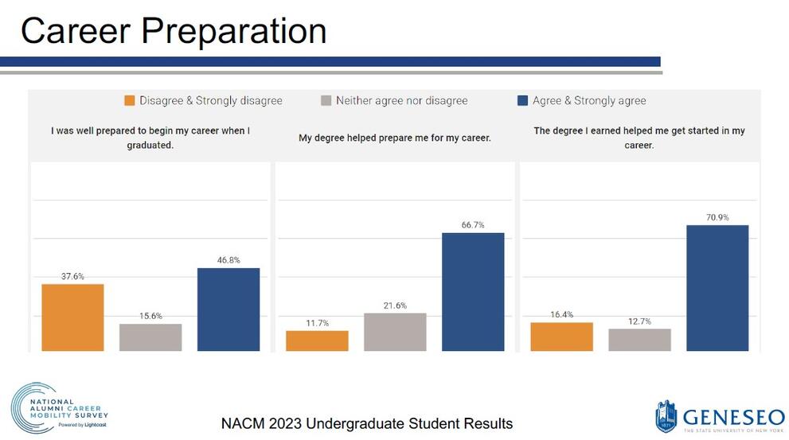Click 'My degree helped prepare me' chart title
The width and height of the screenshot is (789, 440).
coord(395,138)
